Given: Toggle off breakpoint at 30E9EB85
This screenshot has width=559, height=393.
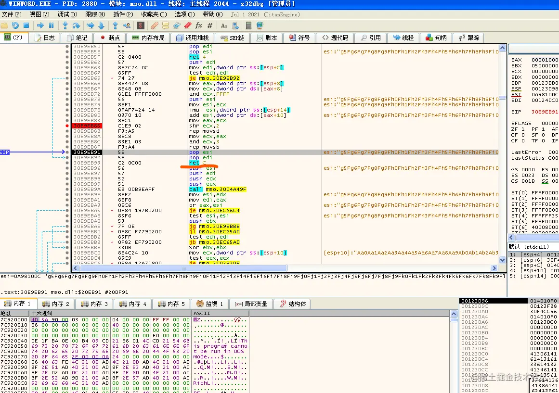Looking at the screenshot, I should 67,126.
